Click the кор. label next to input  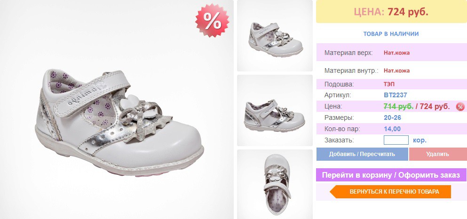click(x=420, y=140)
